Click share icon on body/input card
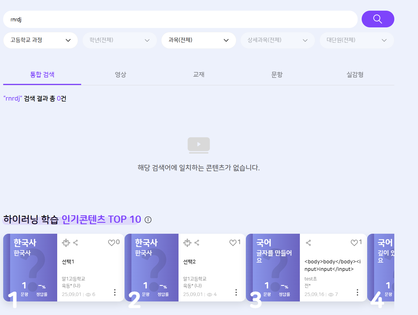 click(309, 243)
